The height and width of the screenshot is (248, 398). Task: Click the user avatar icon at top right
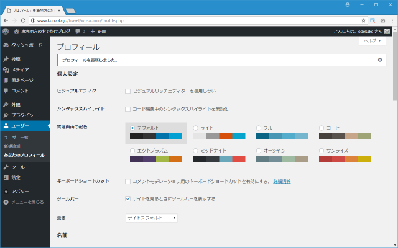click(387, 31)
